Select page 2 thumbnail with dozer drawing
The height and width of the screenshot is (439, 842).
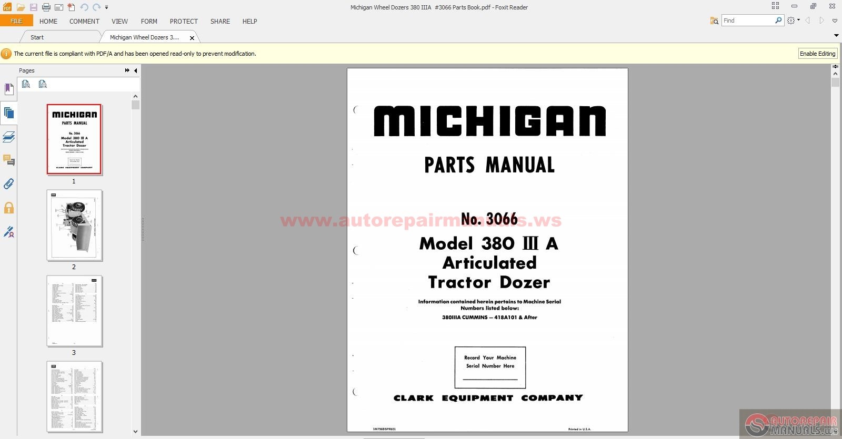pyautogui.click(x=74, y=226)
